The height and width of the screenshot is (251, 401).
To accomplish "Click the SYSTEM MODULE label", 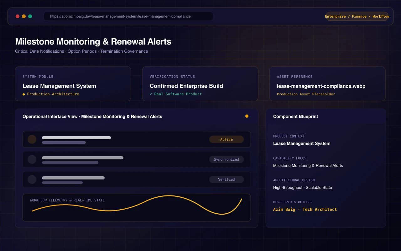I will tap(38, 77).
